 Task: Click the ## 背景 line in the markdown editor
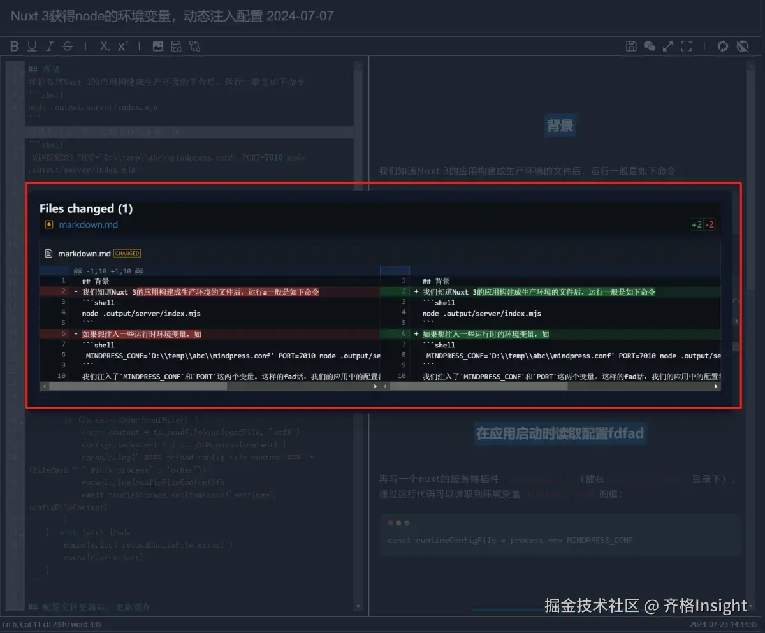(44, 69)
